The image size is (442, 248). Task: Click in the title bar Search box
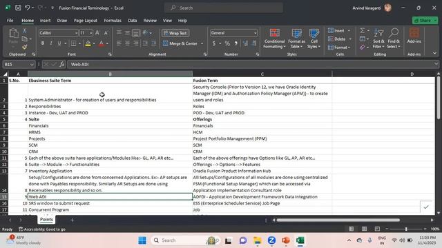pyautogui.click(x=224, y=8)
